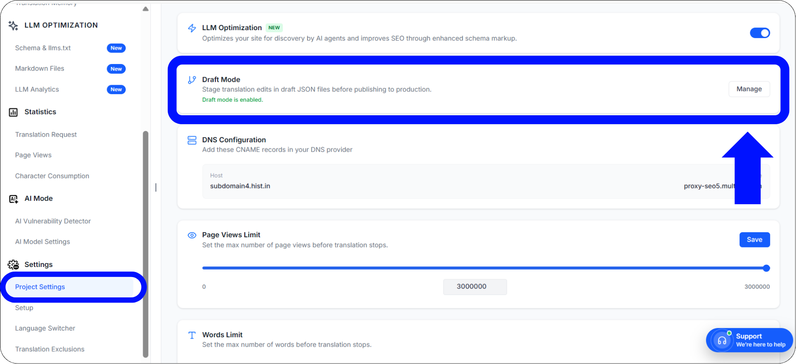
Task: Click the Draft Mode title
Action: click(221, 80)
